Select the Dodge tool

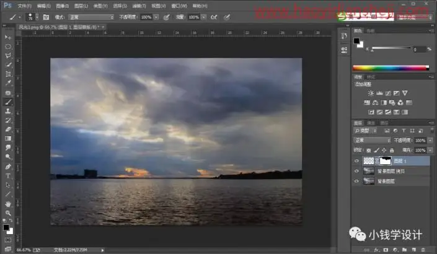coord(8,157)
